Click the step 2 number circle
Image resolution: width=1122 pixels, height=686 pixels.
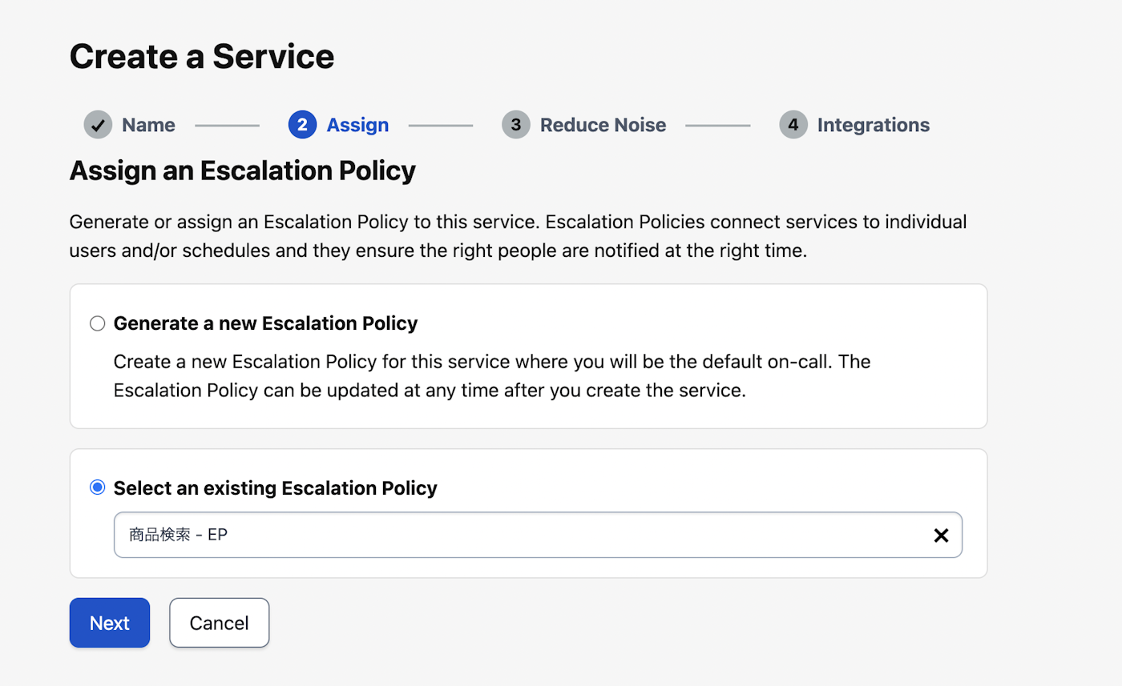coord(302,125)
